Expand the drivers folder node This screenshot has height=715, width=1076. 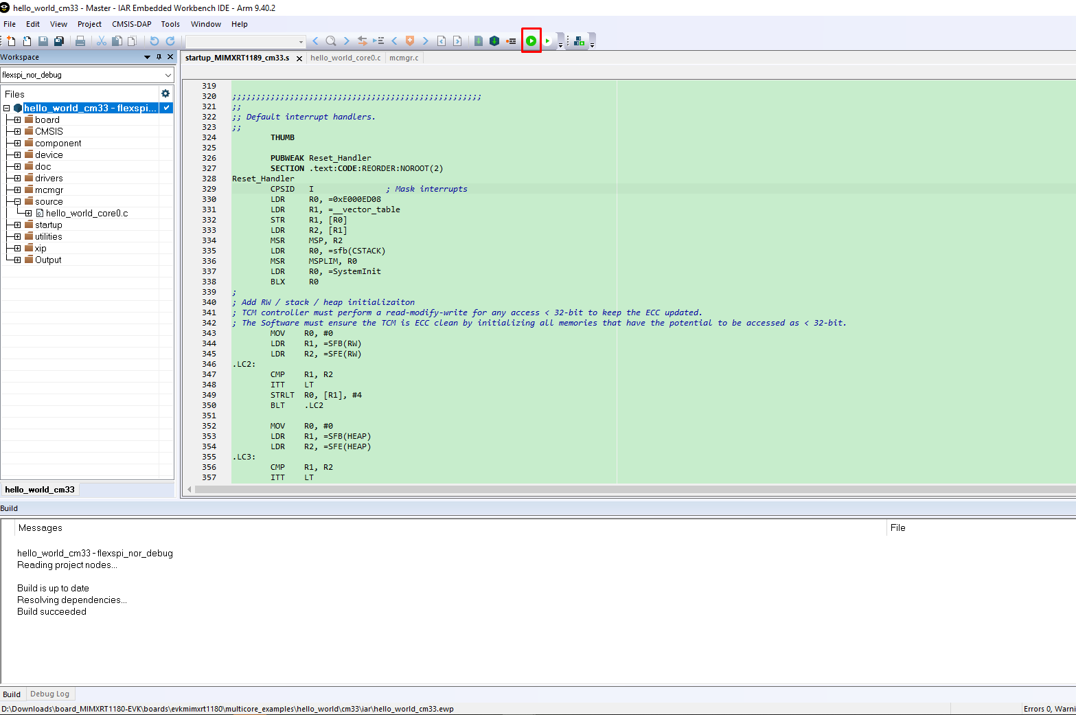(x=17, y=179)
